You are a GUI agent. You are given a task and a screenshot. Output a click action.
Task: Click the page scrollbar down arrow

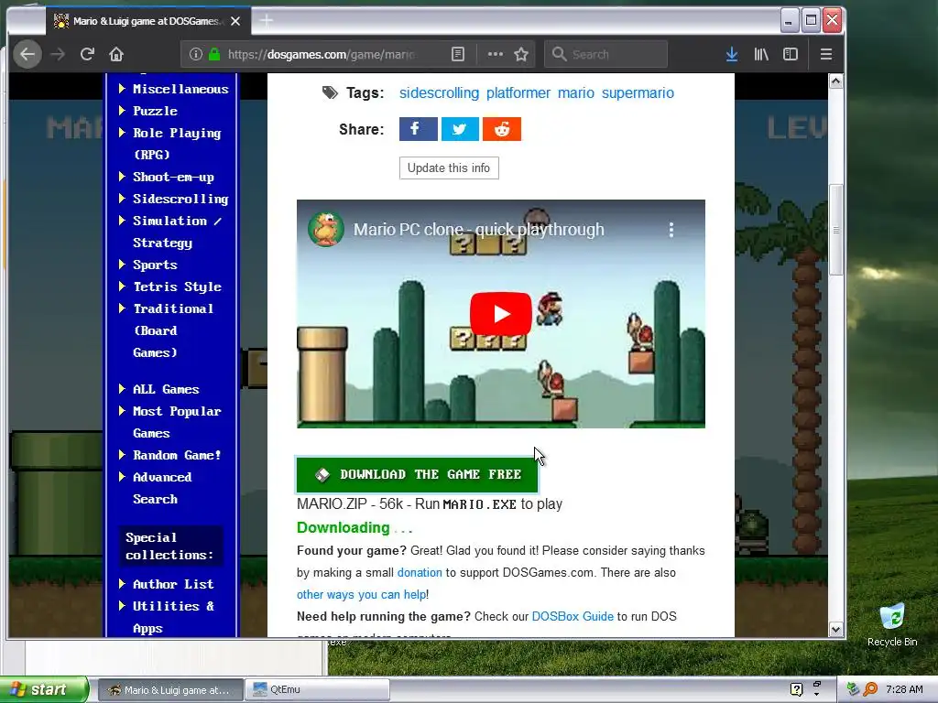tap(835, 630)
